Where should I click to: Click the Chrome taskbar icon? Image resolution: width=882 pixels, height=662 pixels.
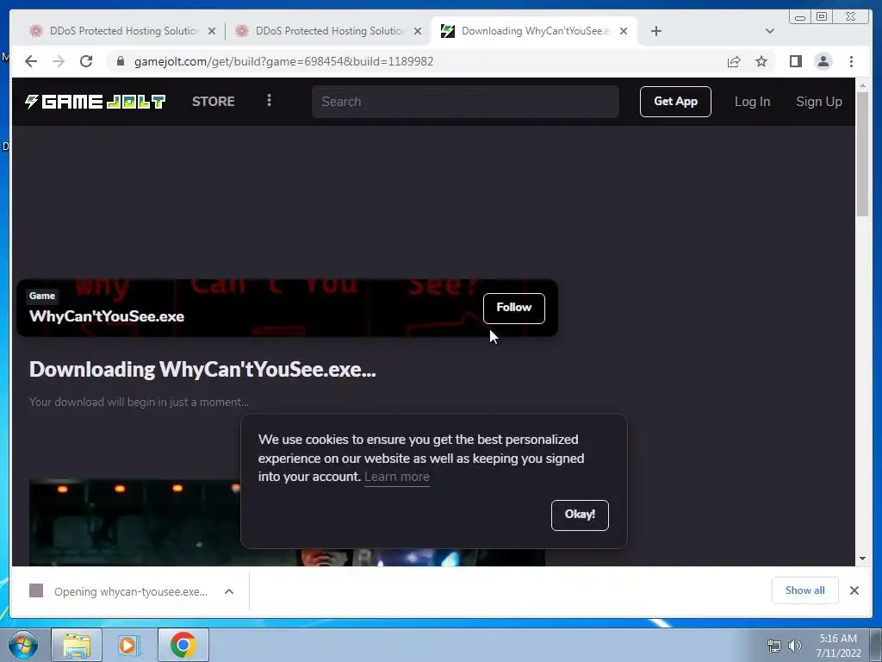[x=183, y=645]
